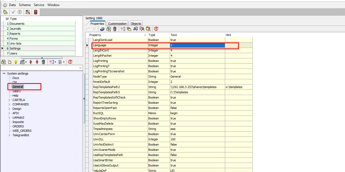Expand the TelegramBot tree node

[10, 135]
